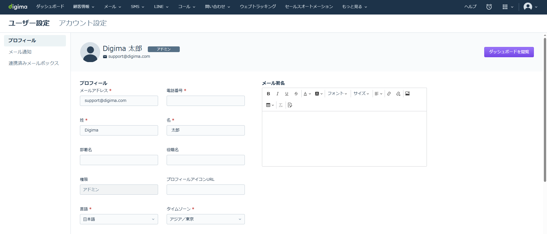Open the apps grid menu
The image size is (547, 234).
click(x=508, y=7)
